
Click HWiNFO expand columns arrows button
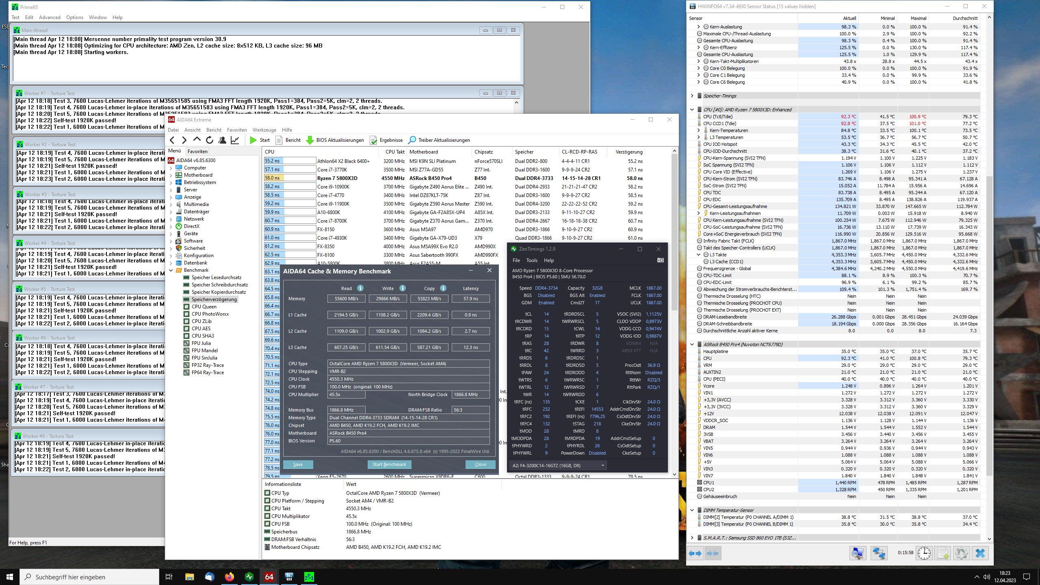pos(695,553)
